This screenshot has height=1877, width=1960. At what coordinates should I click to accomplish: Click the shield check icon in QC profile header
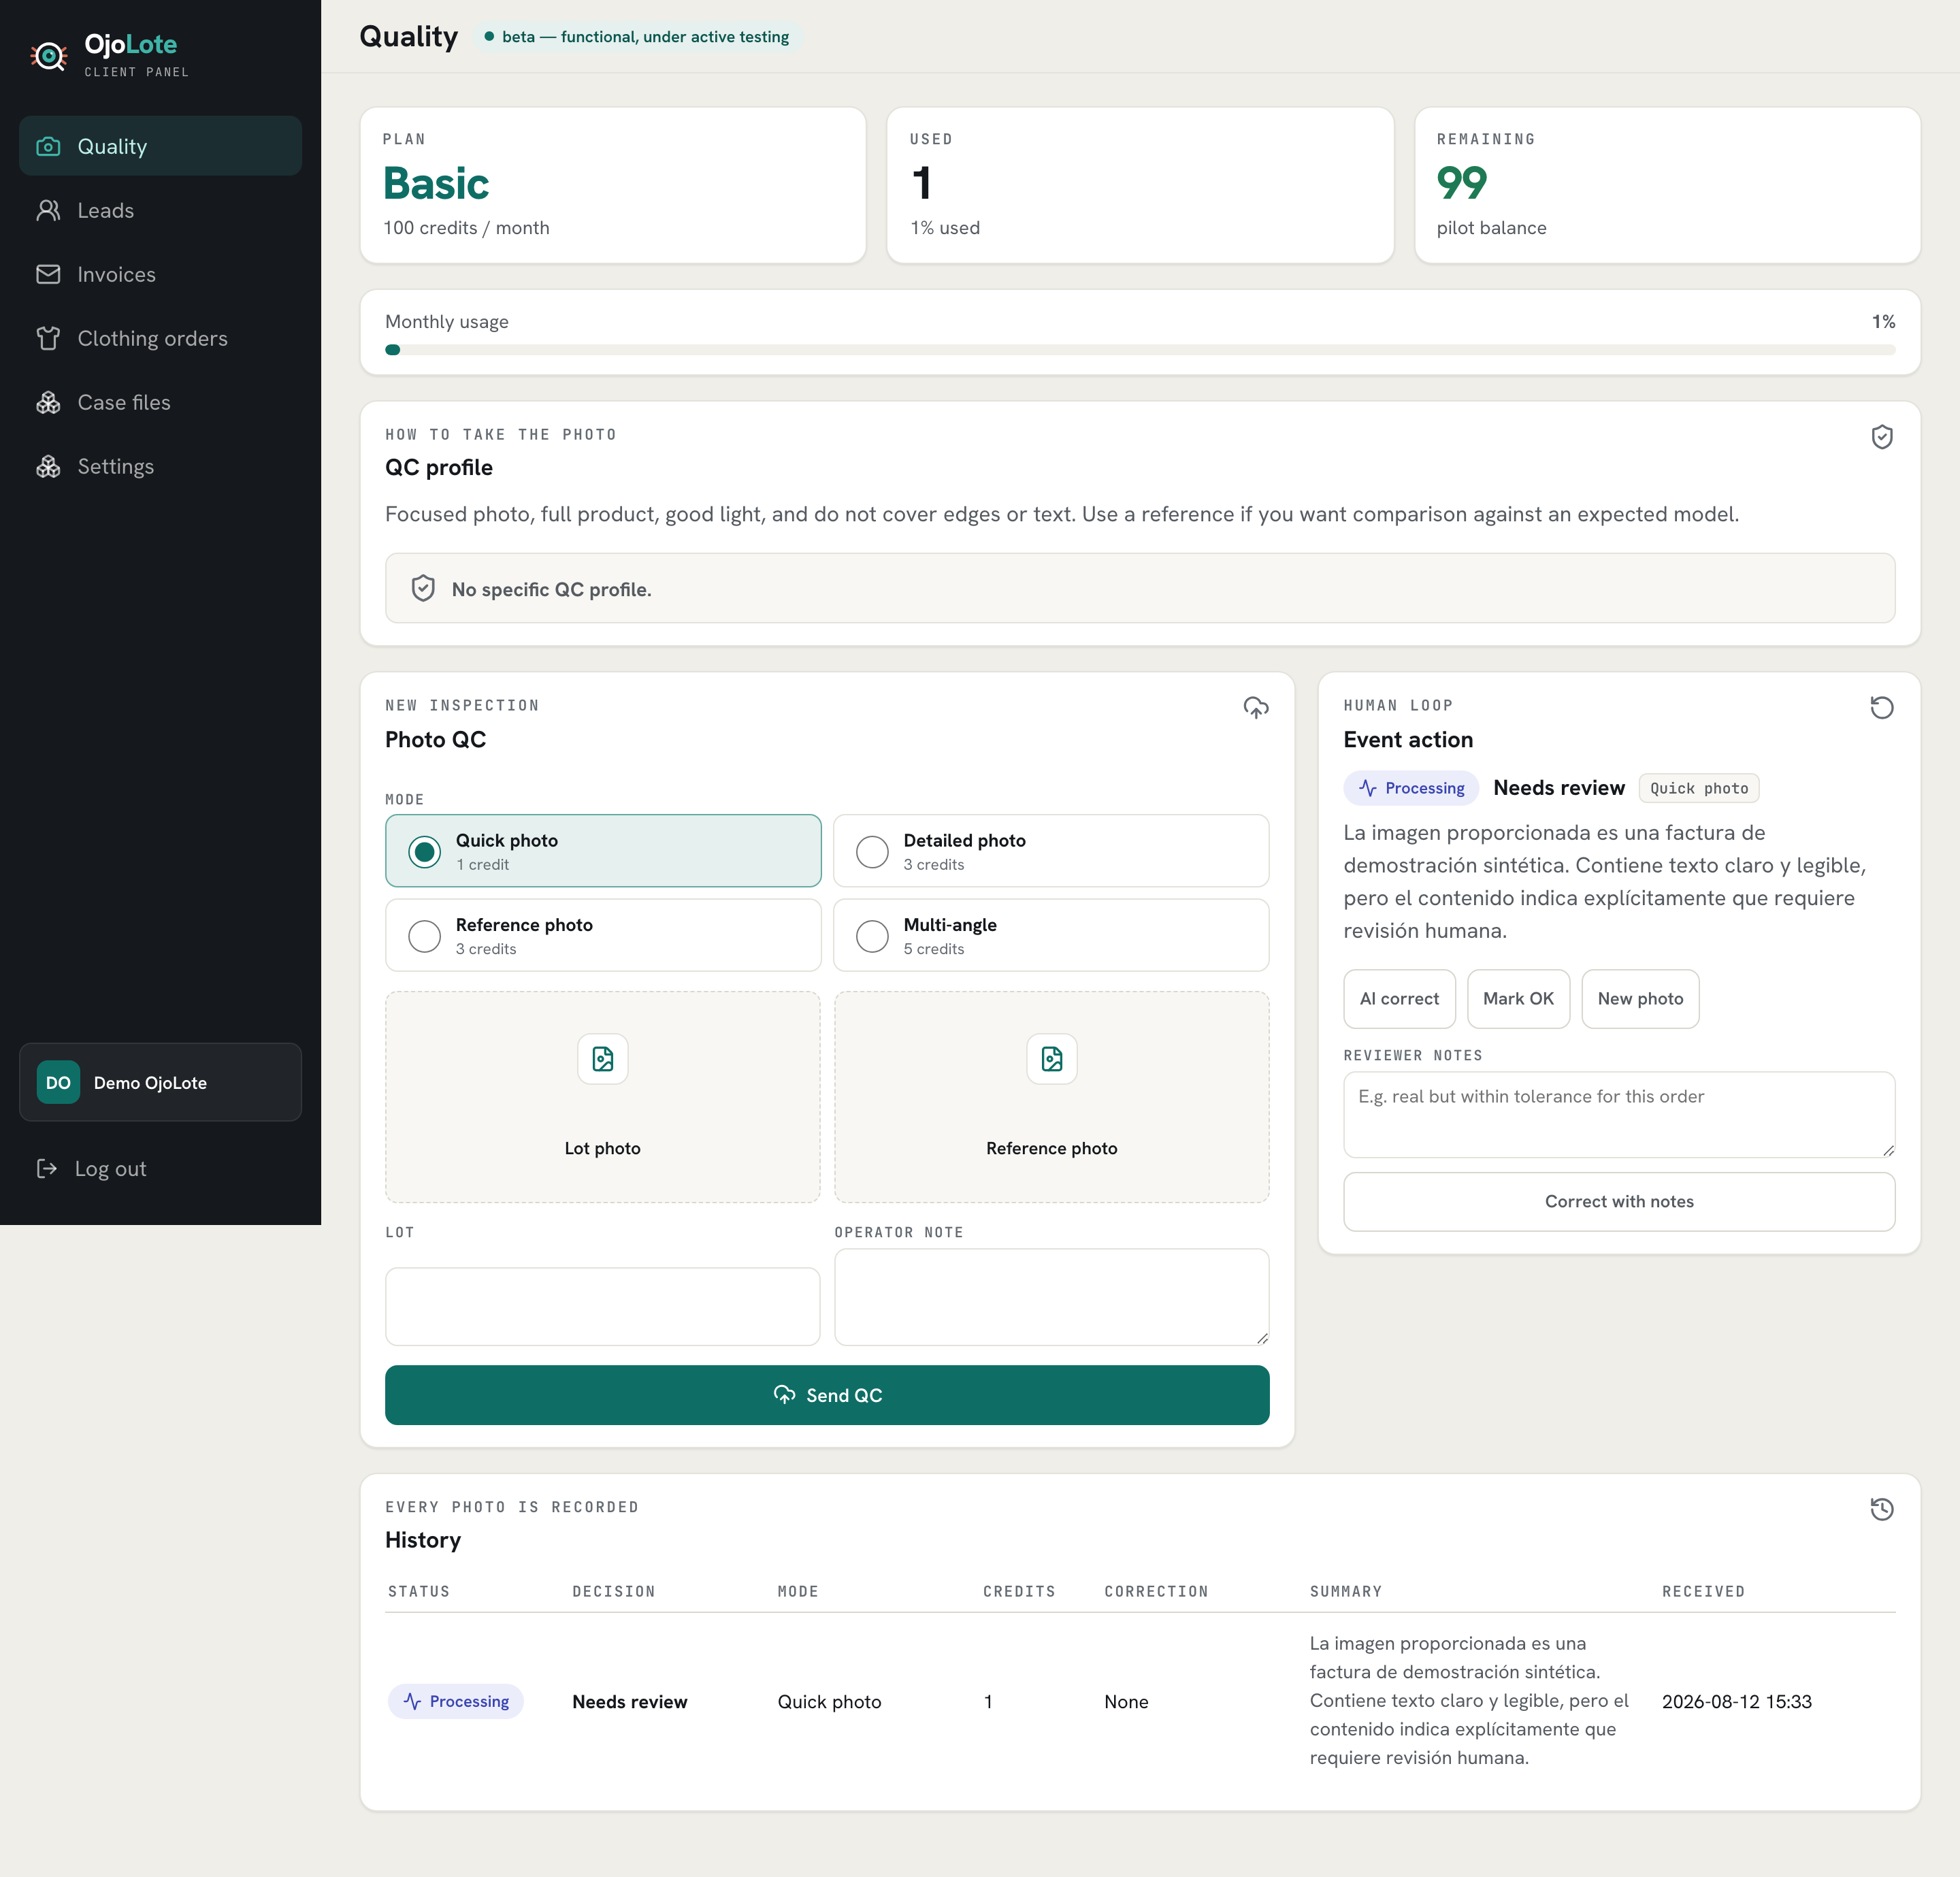pyautogui.click(x=1882, y=437)
